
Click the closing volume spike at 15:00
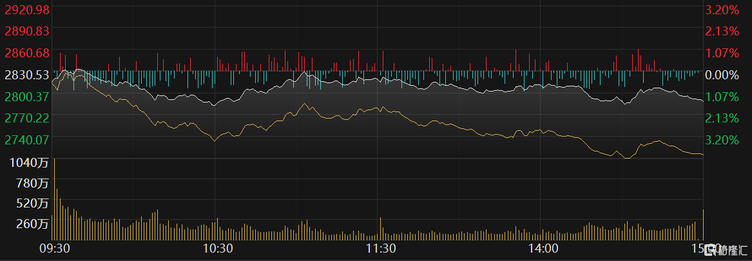[x=703, y=224]
